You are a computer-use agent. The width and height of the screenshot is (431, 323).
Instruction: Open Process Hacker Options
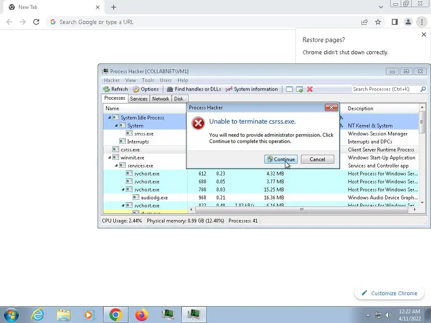click(146, 89)
